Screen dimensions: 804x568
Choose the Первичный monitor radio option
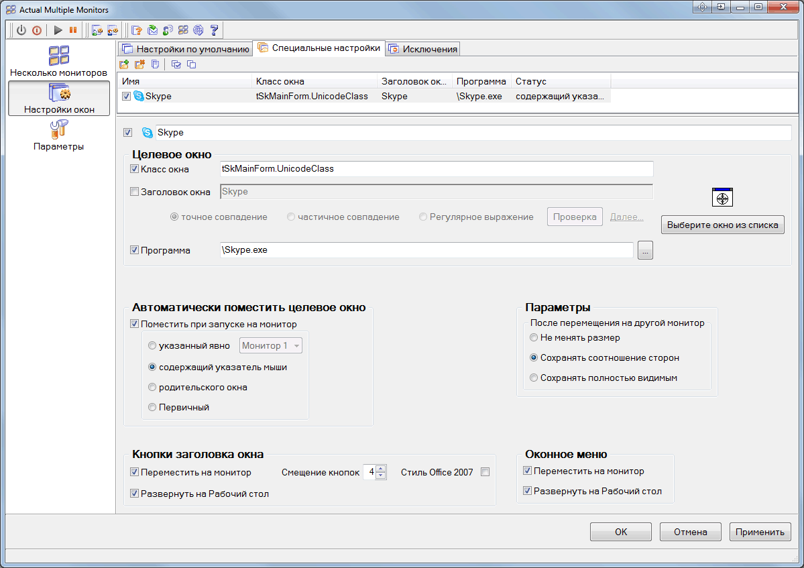[x=152, y=407]
